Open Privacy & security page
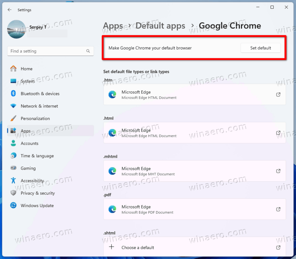The height and width of the screenshot is (259, 296). (x=50, y=193)
